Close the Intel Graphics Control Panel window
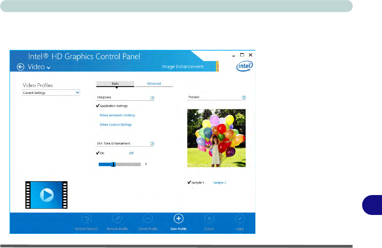The image size is (382, 248). coord(251,55)
